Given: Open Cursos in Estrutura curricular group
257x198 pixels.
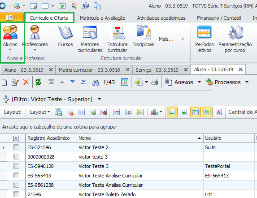Looking at the screenshot, I should (65, 36).
